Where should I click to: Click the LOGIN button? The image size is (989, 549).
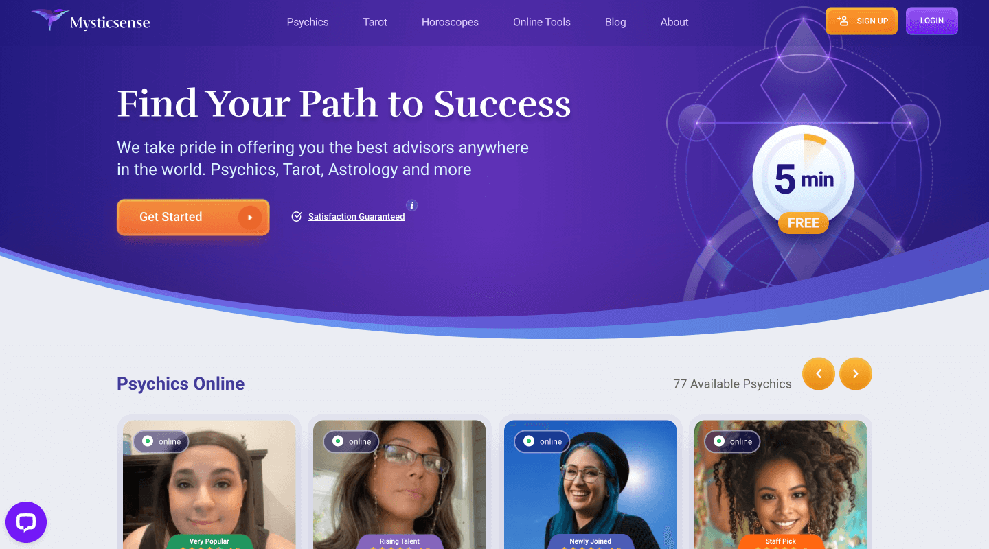[932, 21]
